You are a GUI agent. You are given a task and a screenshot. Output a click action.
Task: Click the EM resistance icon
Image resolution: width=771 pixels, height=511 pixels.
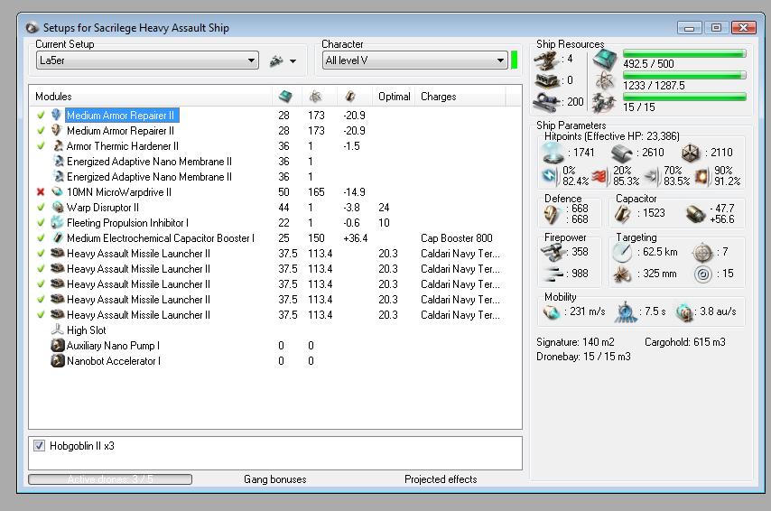[x=550, y=175]
